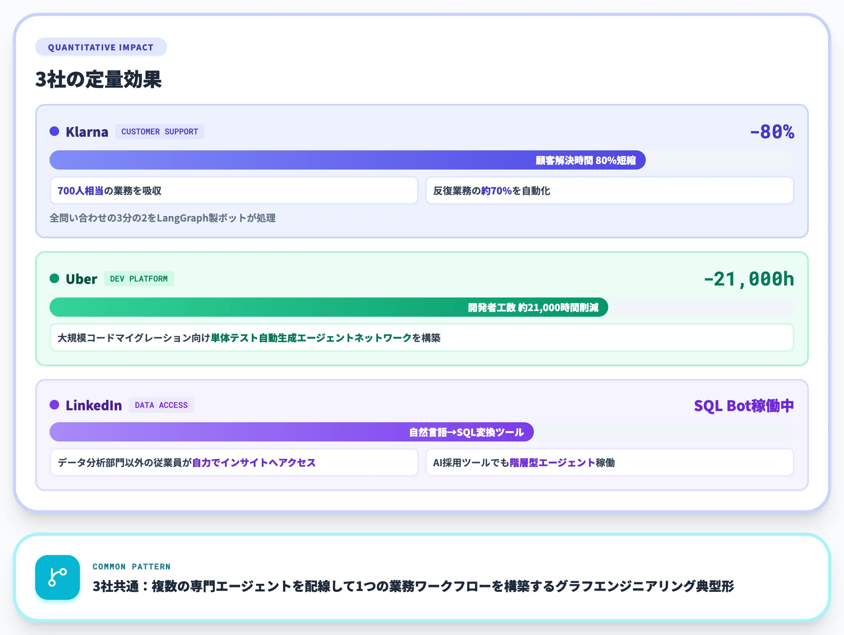The width and height of the screenshot is (844, 635).
Task: Click the CUSTOMER SUPPORT tag
Action: (160, 132)
